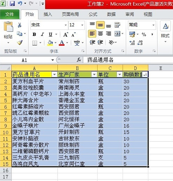173x181 pixels.
Task: Open the 数据 ribbon tab
Action: tap(111, 14)
